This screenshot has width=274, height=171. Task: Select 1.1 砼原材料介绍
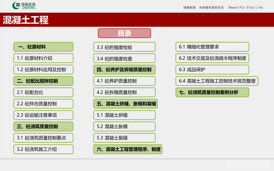43,58
